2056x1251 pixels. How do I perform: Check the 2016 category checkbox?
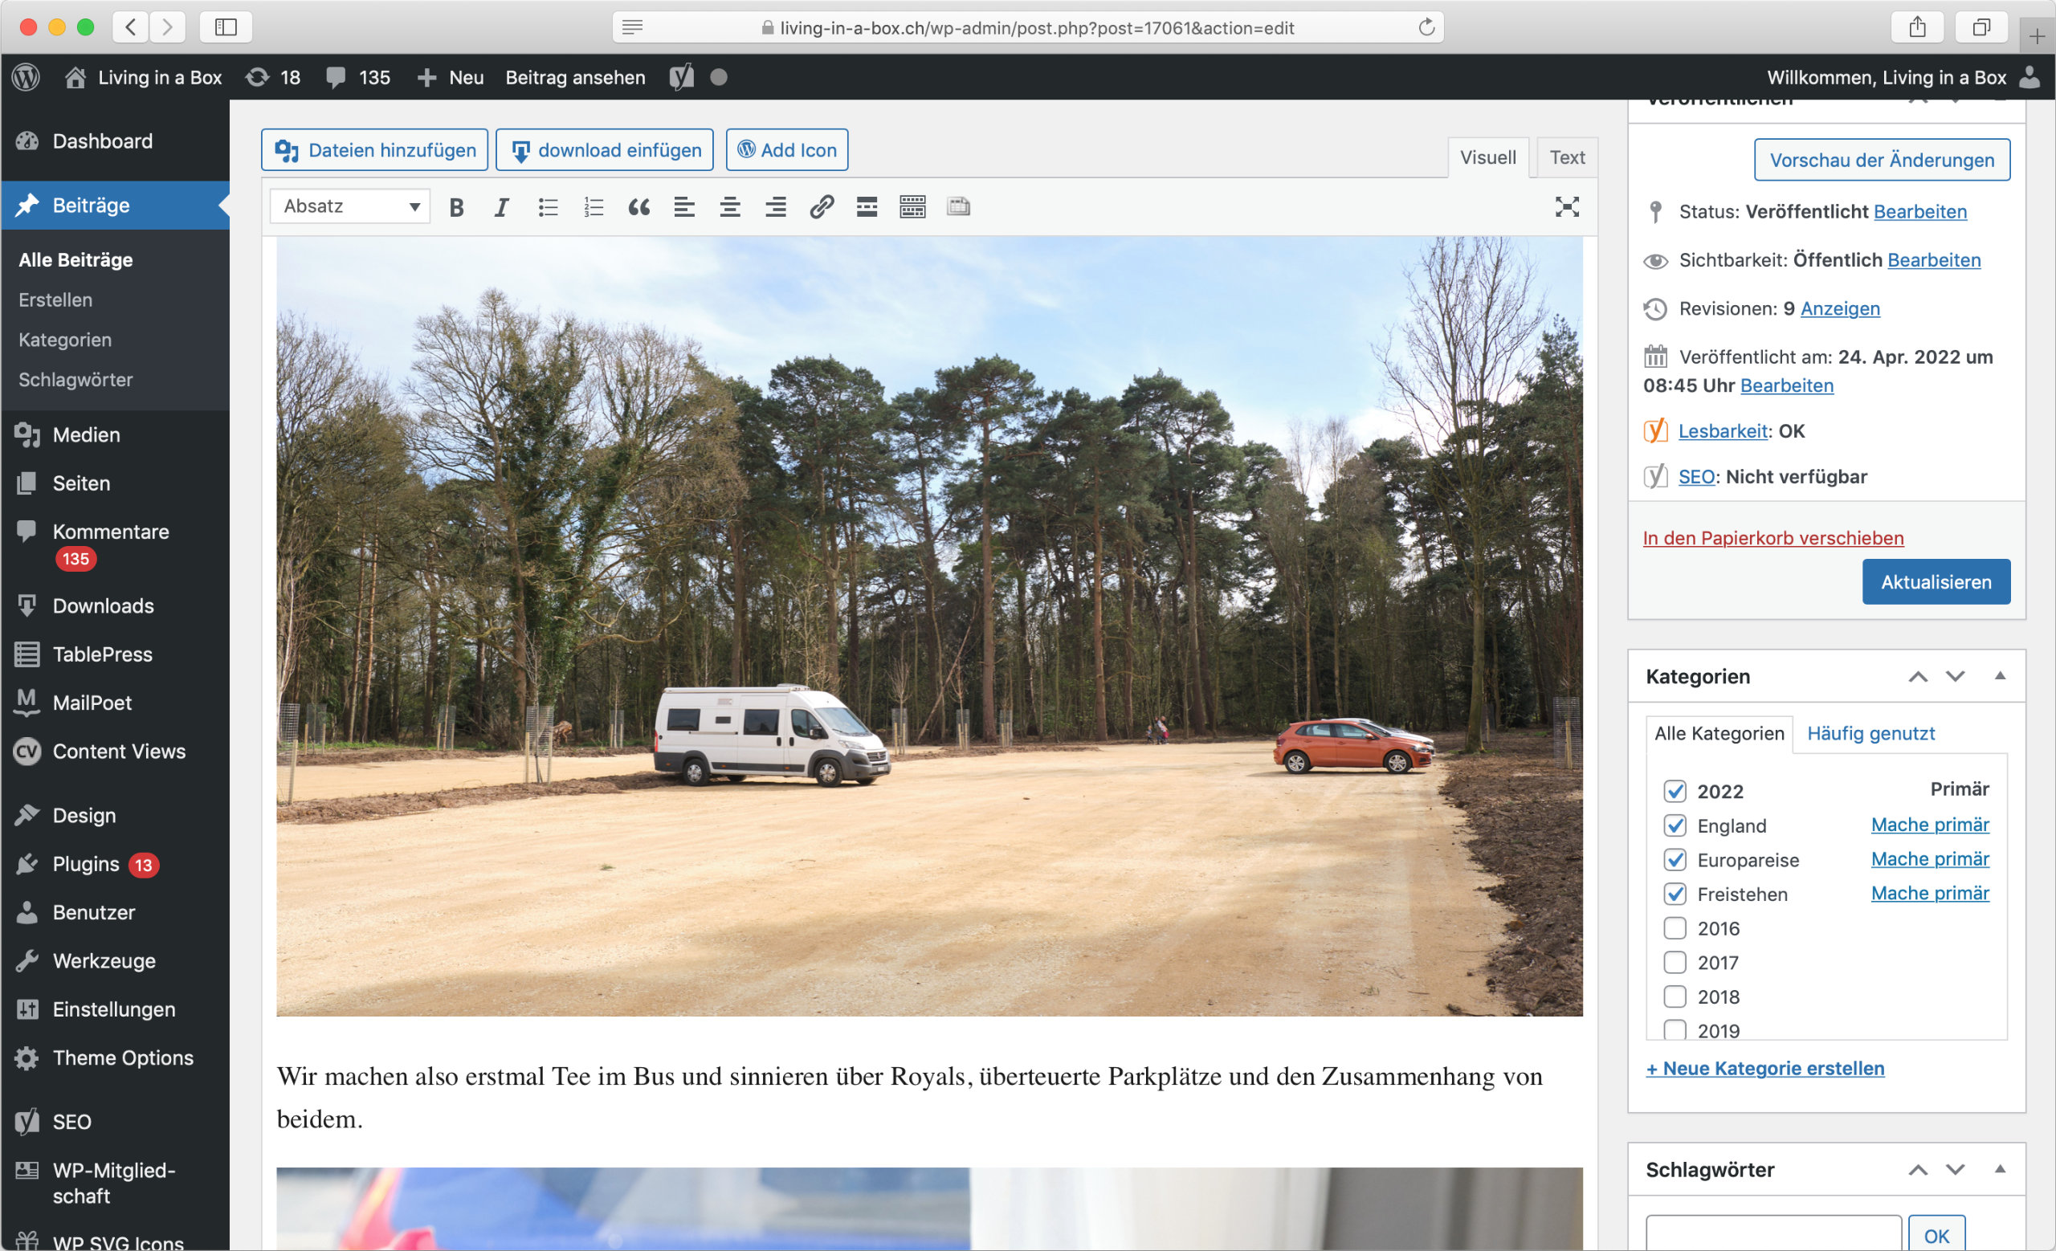point(1675,928)
